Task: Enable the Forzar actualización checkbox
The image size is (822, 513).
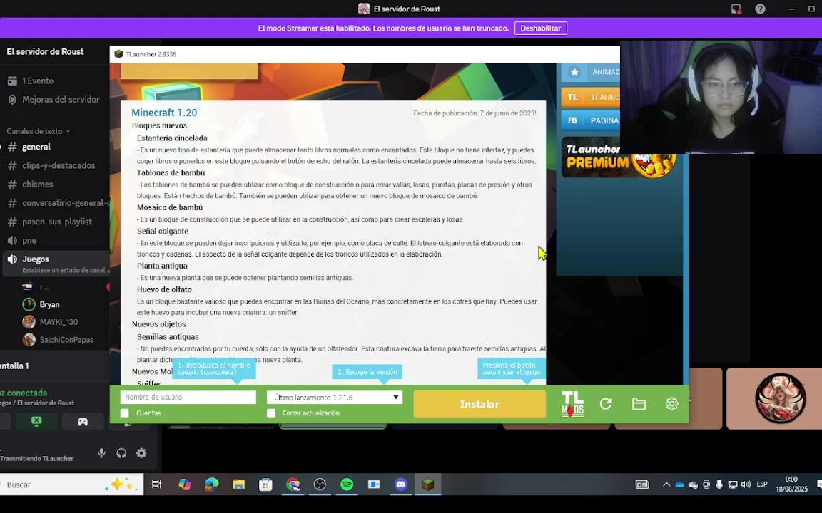Action: (x=271, y=413)
